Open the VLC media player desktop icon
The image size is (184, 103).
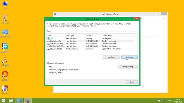(x=5, y=62)
